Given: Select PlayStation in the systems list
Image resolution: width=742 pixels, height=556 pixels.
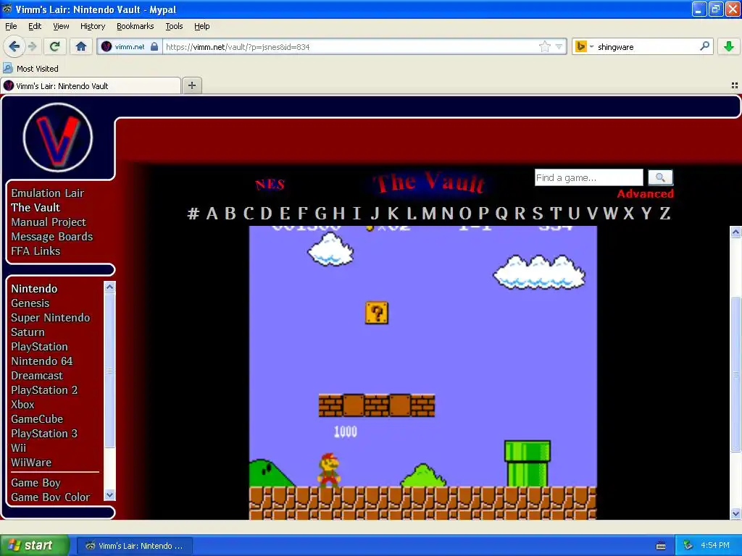Looking at the screenshot, I should 39,347.
